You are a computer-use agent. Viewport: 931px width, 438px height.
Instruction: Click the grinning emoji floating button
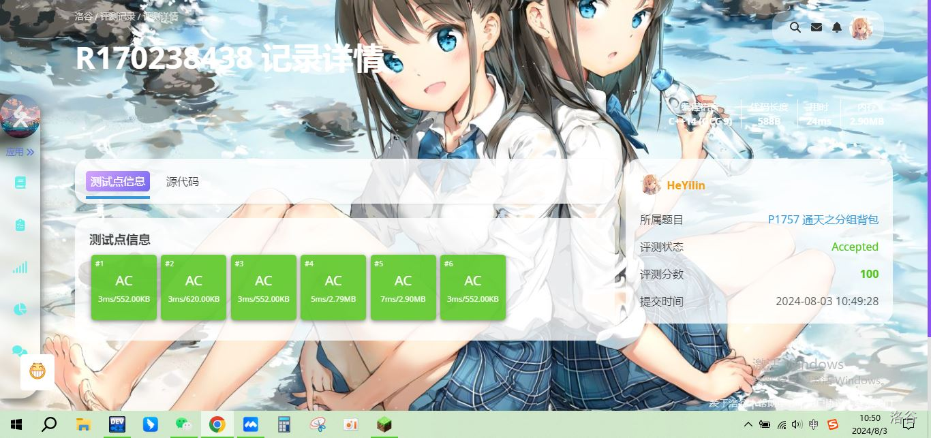click(37, 372)
